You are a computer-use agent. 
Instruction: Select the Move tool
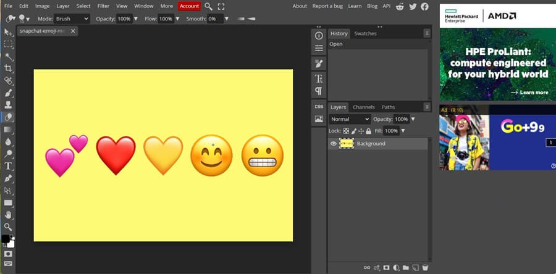[x=8, y=32]
